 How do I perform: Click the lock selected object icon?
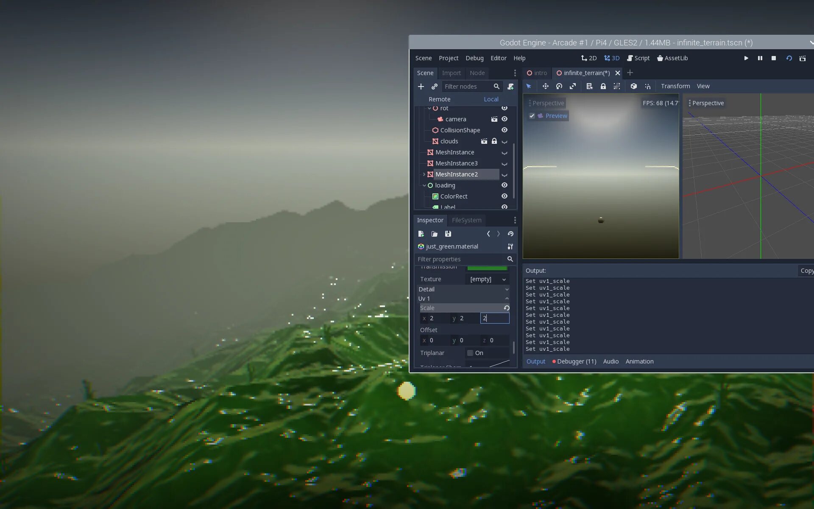click(x=603, y=86)
